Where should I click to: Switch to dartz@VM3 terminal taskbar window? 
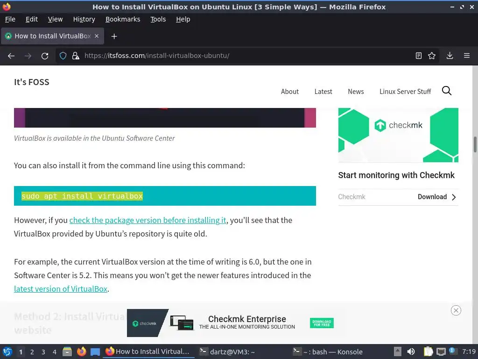pos(227,352)
